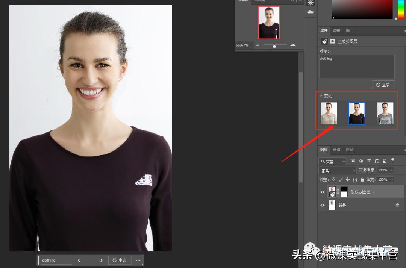This screenshot has width=406, height=268.
Task: Open the 正常 blend mode dropdown
Action: tap(337, 171)
